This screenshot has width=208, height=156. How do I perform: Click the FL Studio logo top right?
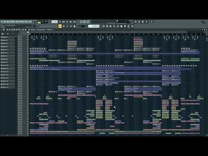point(203,22)
